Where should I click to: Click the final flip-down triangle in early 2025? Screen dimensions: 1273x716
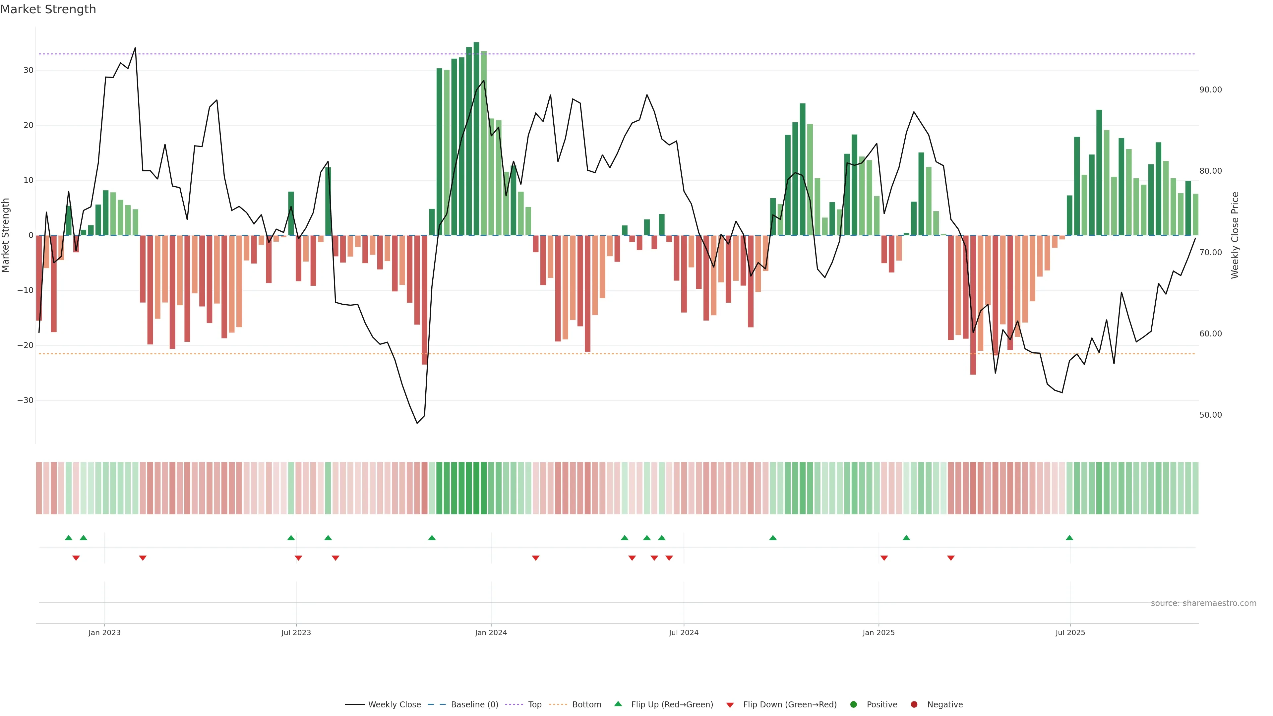[951, 558]
